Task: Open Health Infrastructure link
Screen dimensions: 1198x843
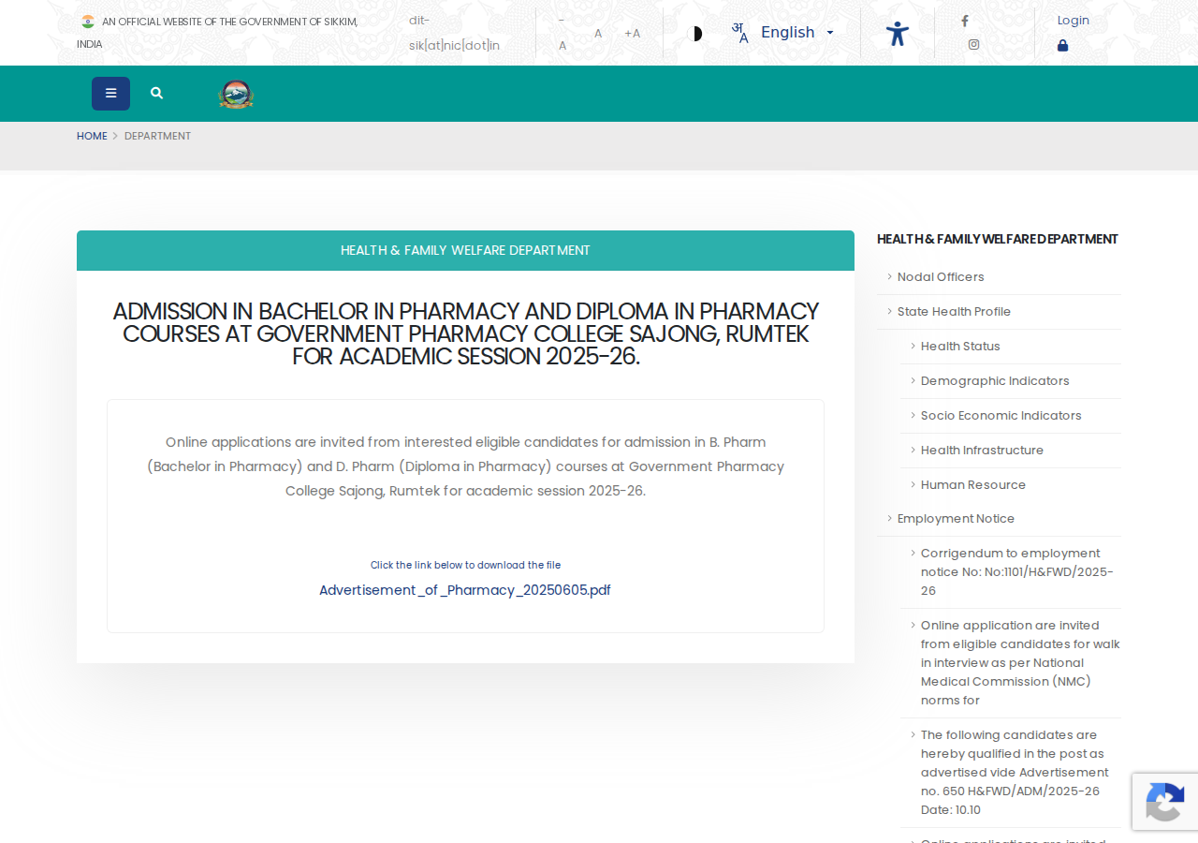Action: pos(982,451)
